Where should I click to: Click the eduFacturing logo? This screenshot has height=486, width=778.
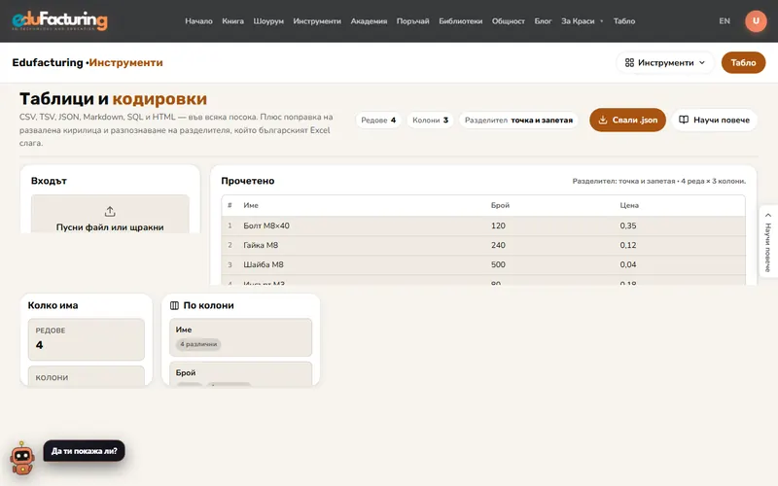click(x=59, y=20)
